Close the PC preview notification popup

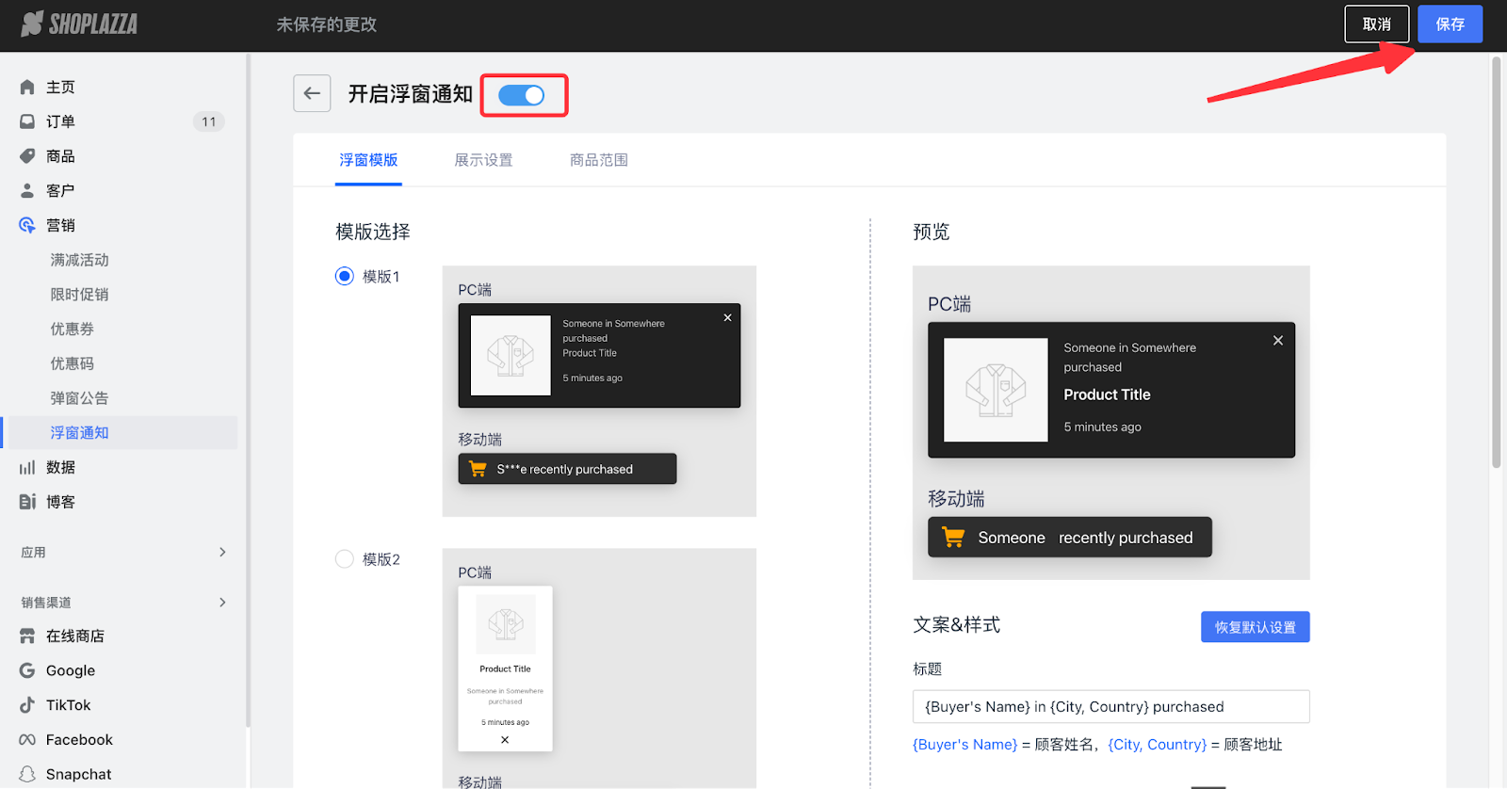pyautogui.click(x=1277, y=341)
